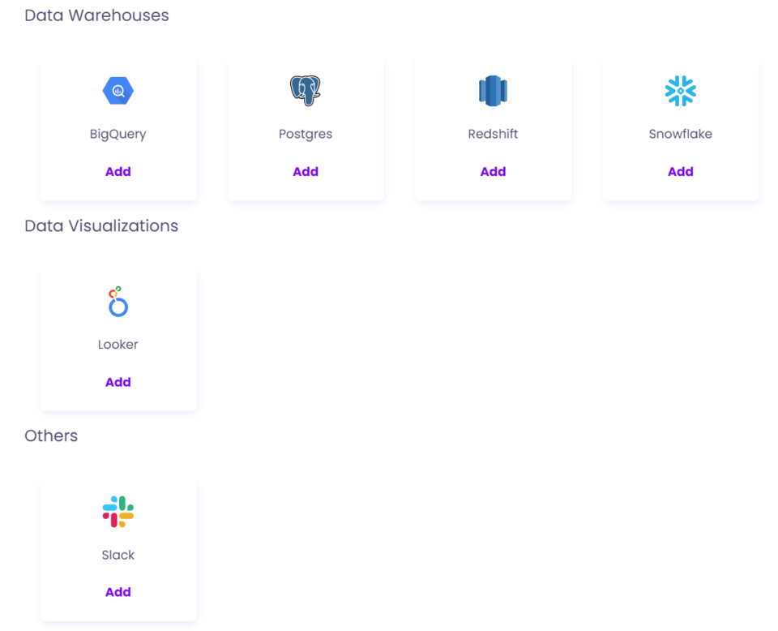This screenshot has width=778, height=631.
Task: Add the BigQuery integration
Action: coord(118,171)
